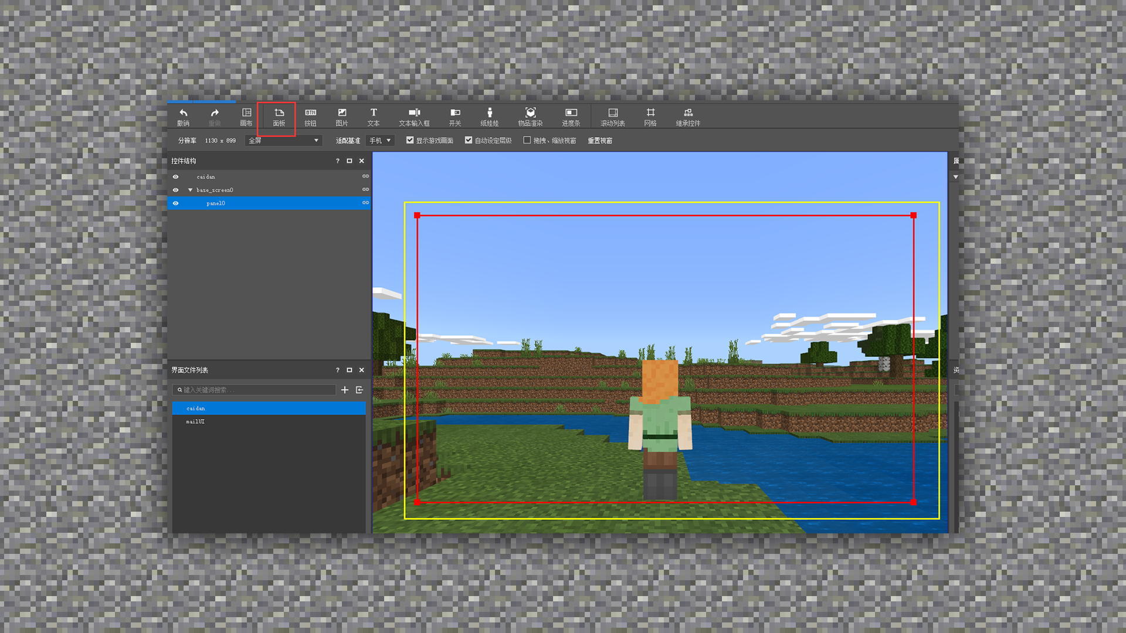Add a Text Input Box (文本输入框) control
The image size is (1126, 633).
click(415, 117)
